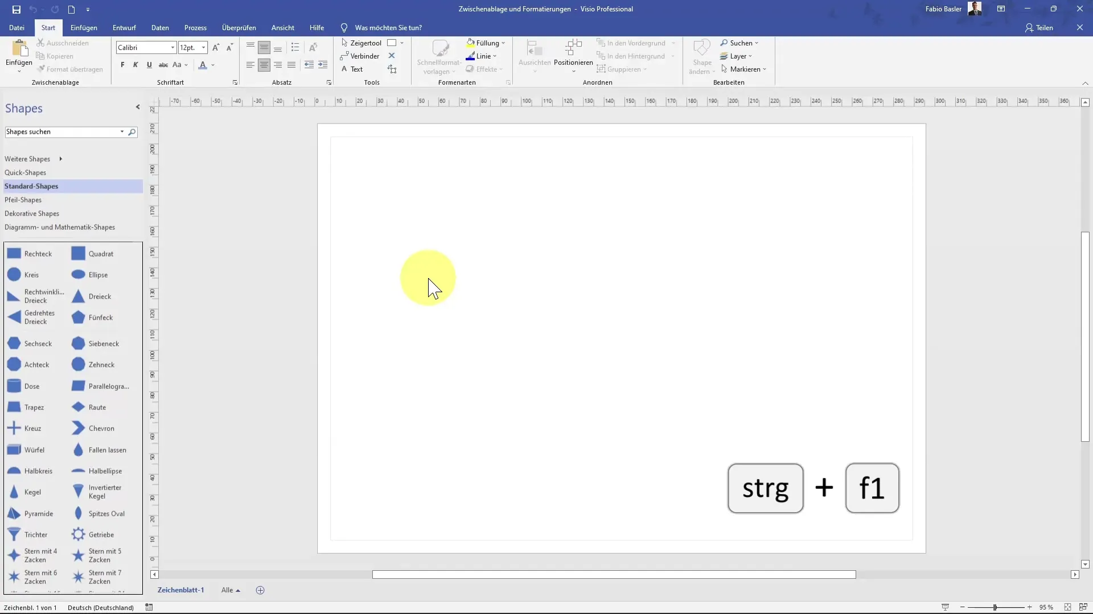
Task: Click the connection point X tool
Action: (392, 56)
